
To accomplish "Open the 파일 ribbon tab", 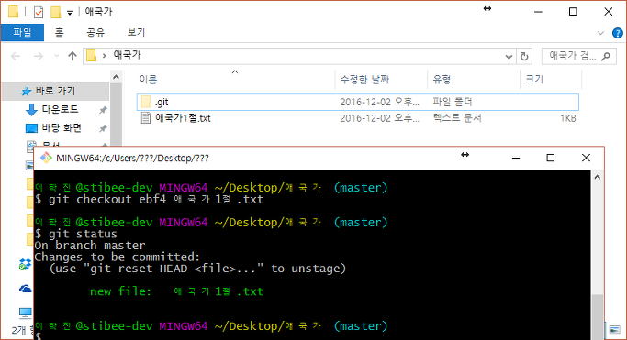I will [x=22, y=32].
